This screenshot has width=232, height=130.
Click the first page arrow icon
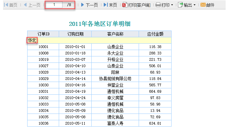point(6,5)
